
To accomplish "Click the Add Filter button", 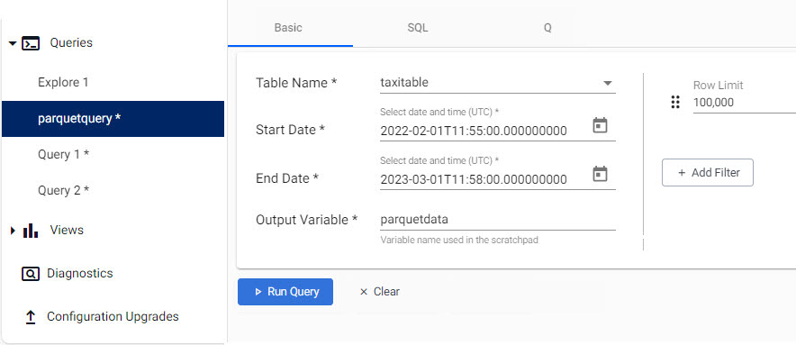I will coord(708,172).
